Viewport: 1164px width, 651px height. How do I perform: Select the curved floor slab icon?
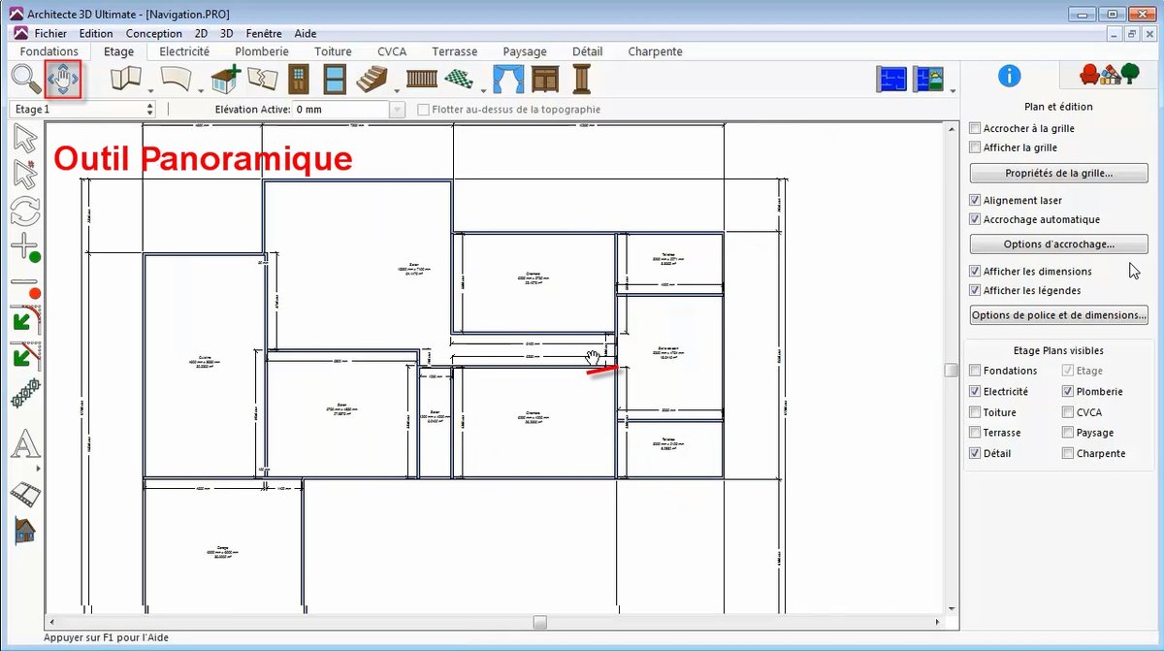[x=176, y=79]
